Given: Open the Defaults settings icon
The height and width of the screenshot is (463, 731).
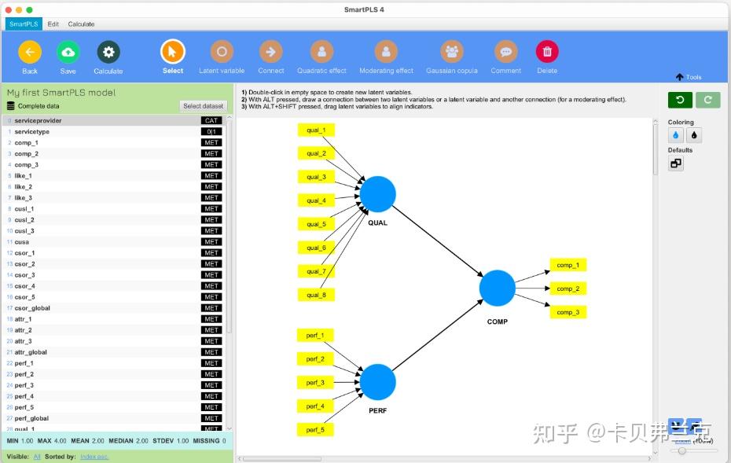Looking at the screenshot, I should tap(674, 163).
